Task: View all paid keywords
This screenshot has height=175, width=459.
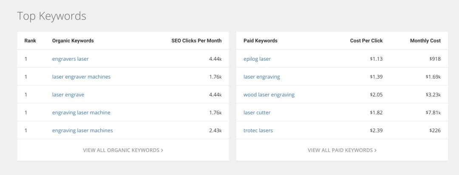Action: coord(340,150)
